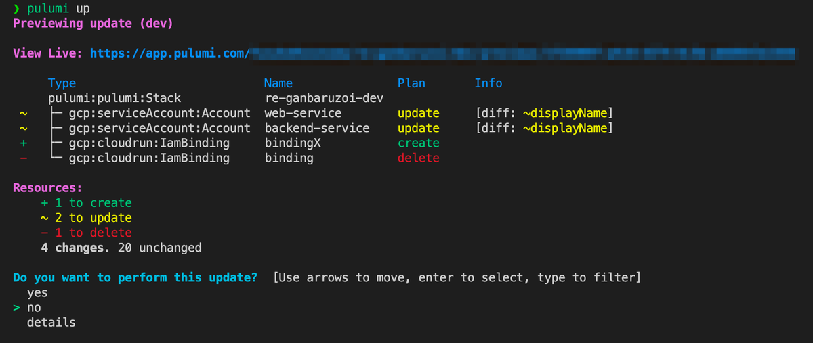This screenshot has height=343, width=813.
Task: Click the bindingX resource name
Action: point(292,143)
